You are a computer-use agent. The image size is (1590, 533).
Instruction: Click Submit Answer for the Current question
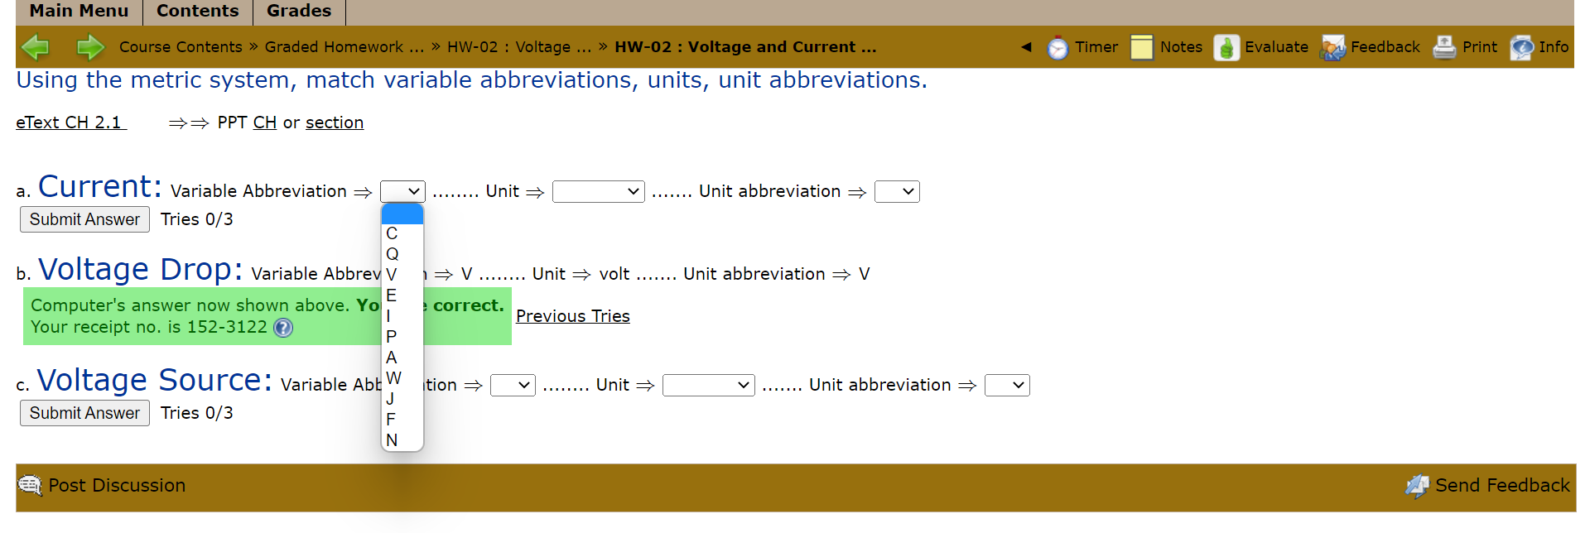click(84, 219)
